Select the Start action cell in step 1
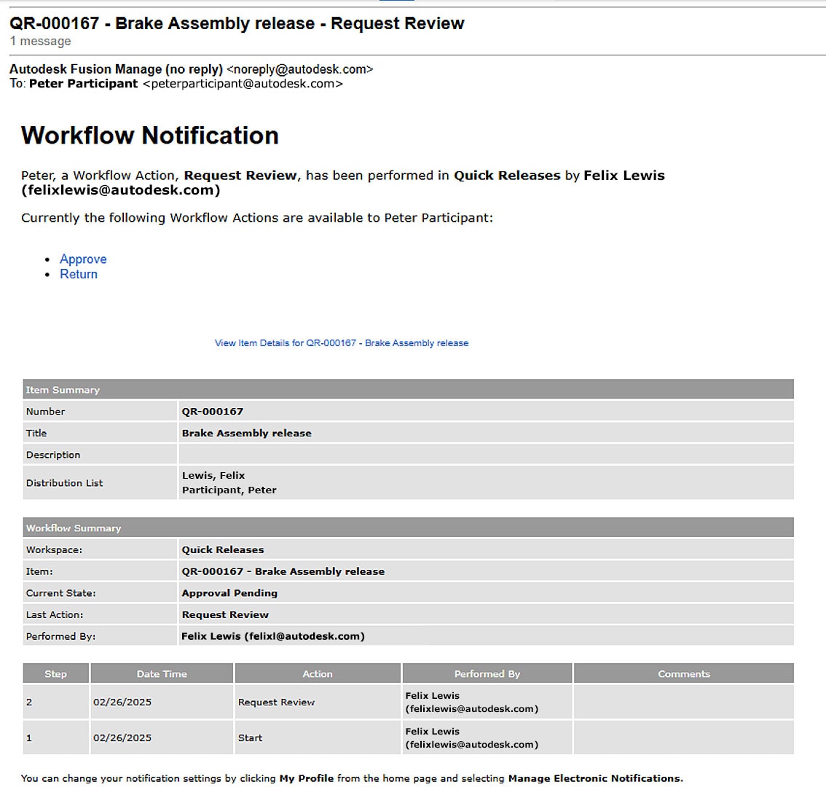 click(x=250, y=738)
